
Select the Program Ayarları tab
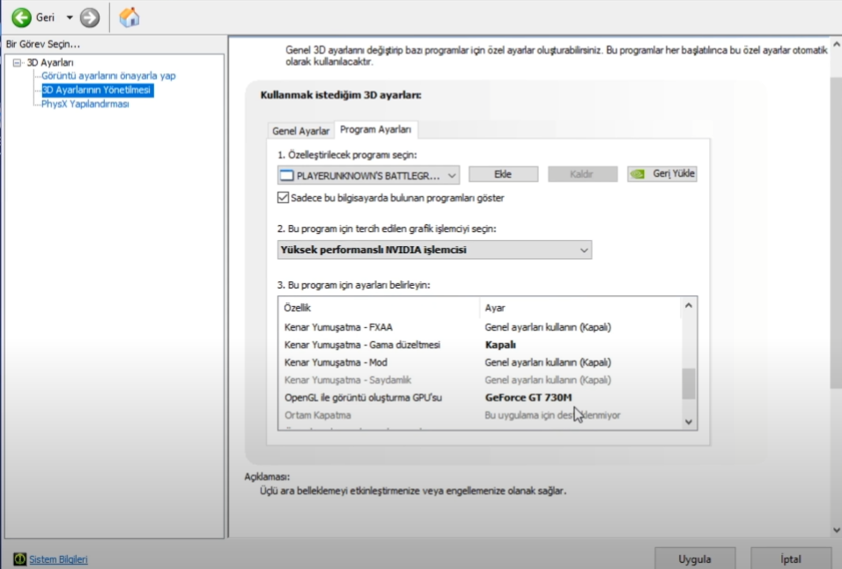click(x=375, y=130)
